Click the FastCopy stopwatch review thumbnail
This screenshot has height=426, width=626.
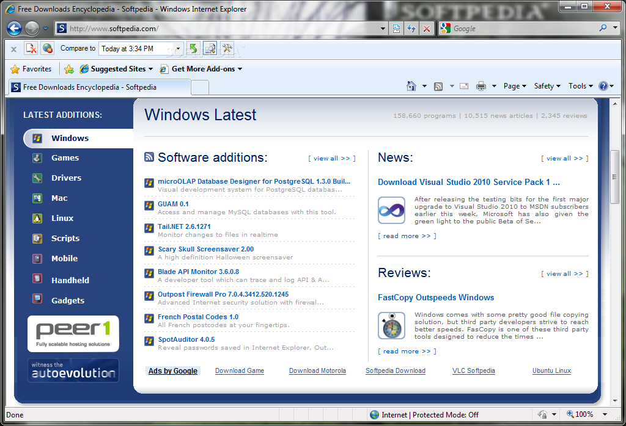coord(391,325)
